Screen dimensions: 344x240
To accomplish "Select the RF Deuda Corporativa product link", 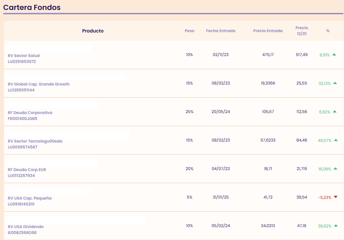I will tap(30, 113).
